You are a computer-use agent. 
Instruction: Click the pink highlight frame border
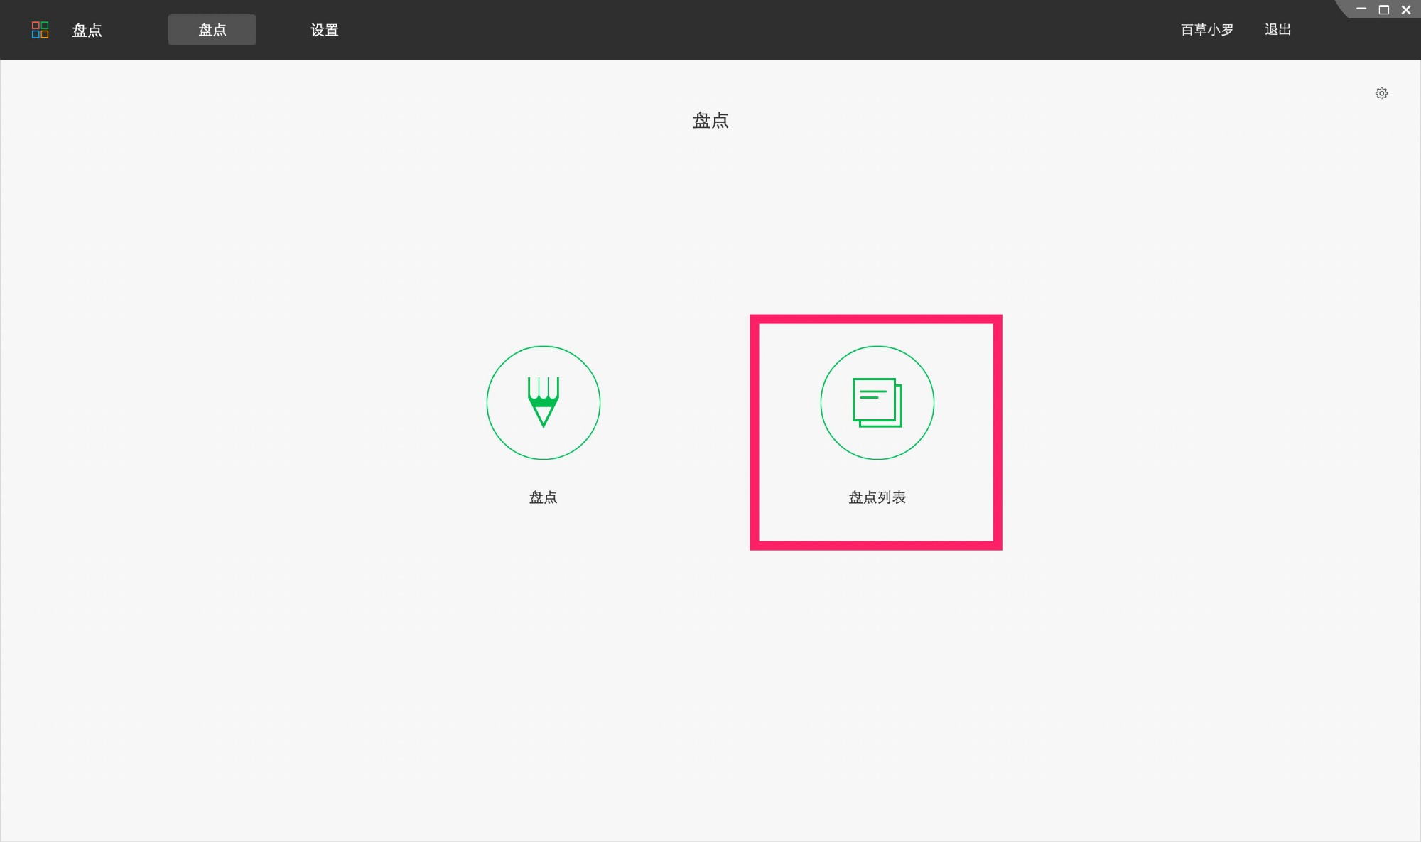coord(755,432)
